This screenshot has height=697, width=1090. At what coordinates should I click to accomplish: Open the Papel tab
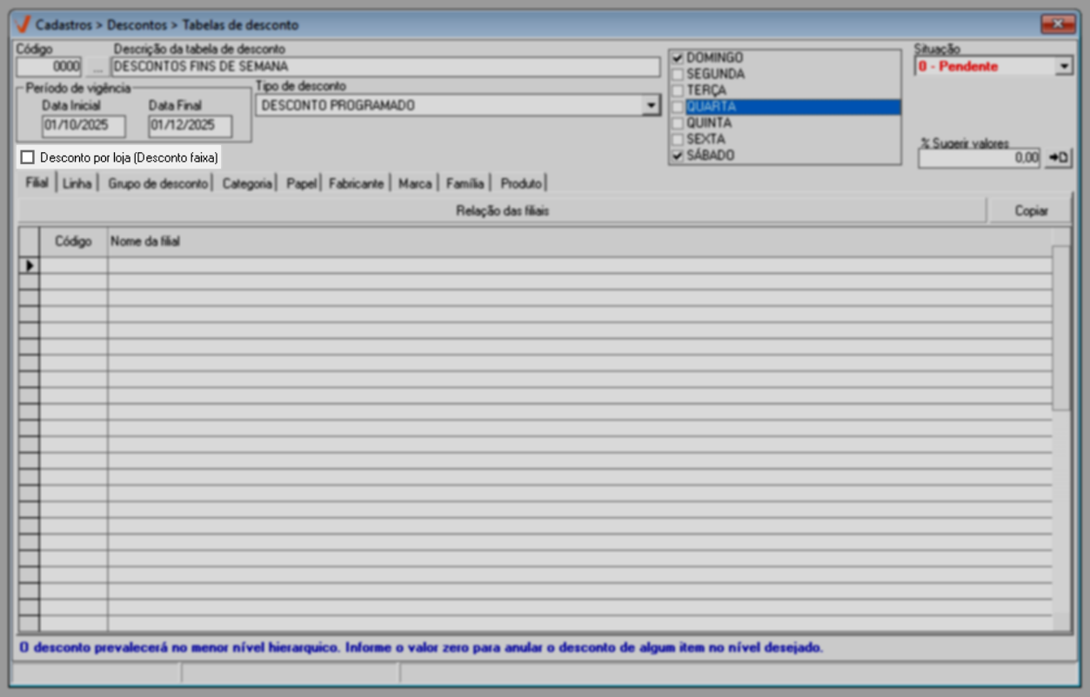(x=301, y=183)
